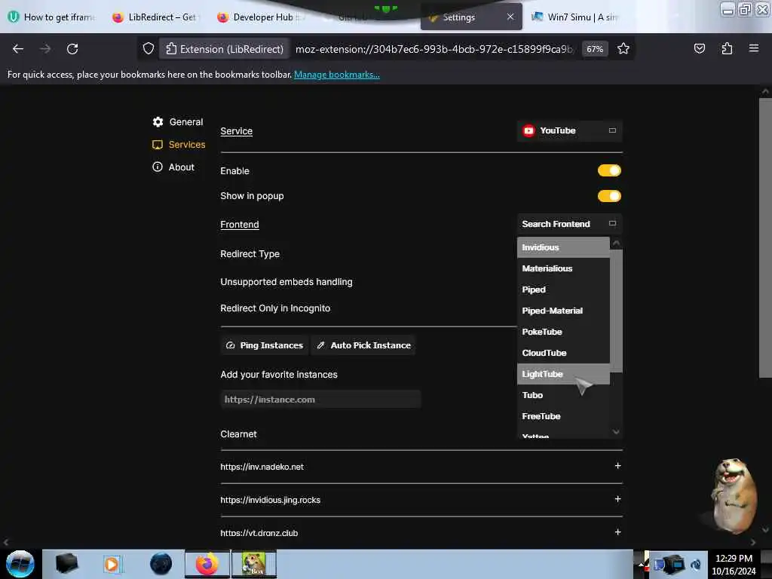Screen dimensions: 772x579
Task: Add instance https://inv.nadeko.net with plus
Action: click(x=617, y=466)
